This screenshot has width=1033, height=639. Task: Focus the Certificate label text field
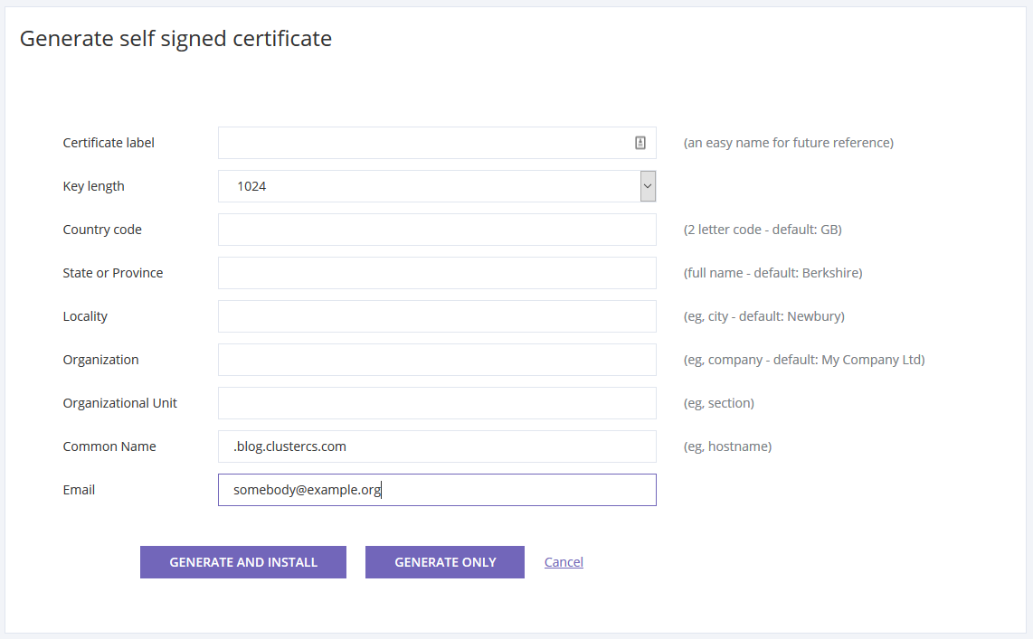pos(421,143)
